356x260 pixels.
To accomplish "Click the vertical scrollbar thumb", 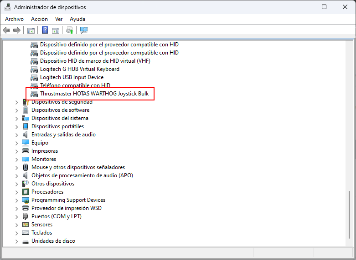I will point(349,215).
